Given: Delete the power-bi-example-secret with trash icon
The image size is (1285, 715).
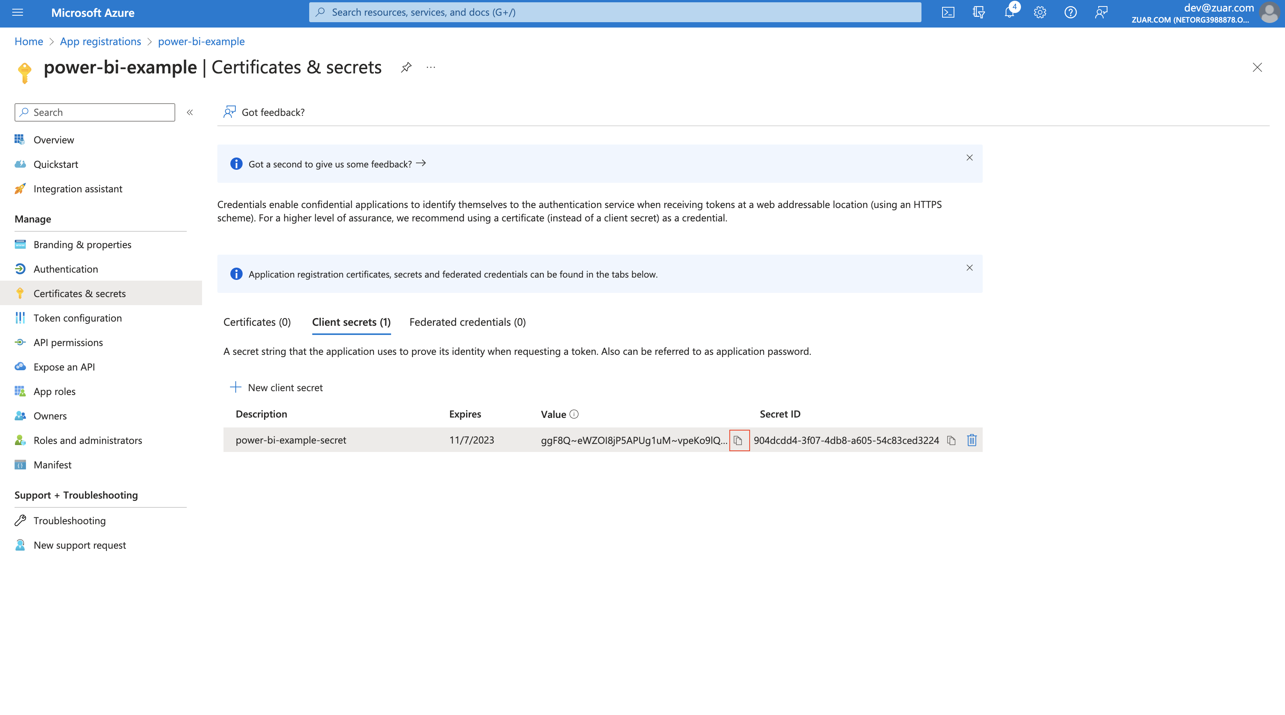Looking at the screenshot, I should coord(972,440).
